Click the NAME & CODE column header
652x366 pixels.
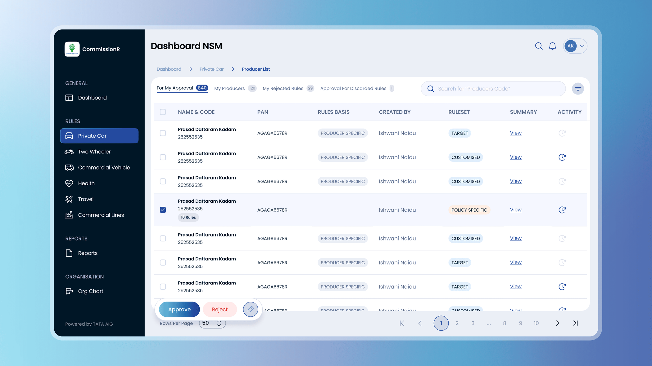pyautogui.click(x=196, y=112)
